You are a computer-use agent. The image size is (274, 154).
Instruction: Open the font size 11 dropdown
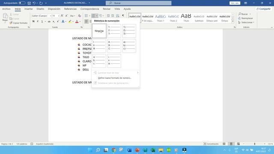pos(59,16)
